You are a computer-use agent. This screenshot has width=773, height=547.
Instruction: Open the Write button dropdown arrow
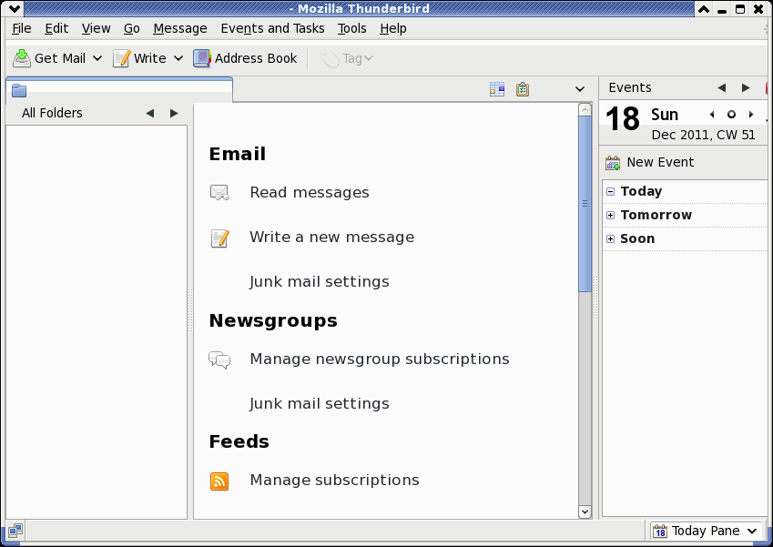tap(178, 58)
